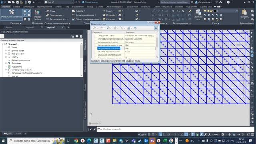Viewport: 256px width, 144px height.
Task: Click the black layer color swatch
Action: tap(215, 11)
